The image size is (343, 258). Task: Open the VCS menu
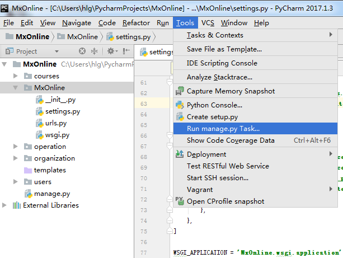point(208,23)
